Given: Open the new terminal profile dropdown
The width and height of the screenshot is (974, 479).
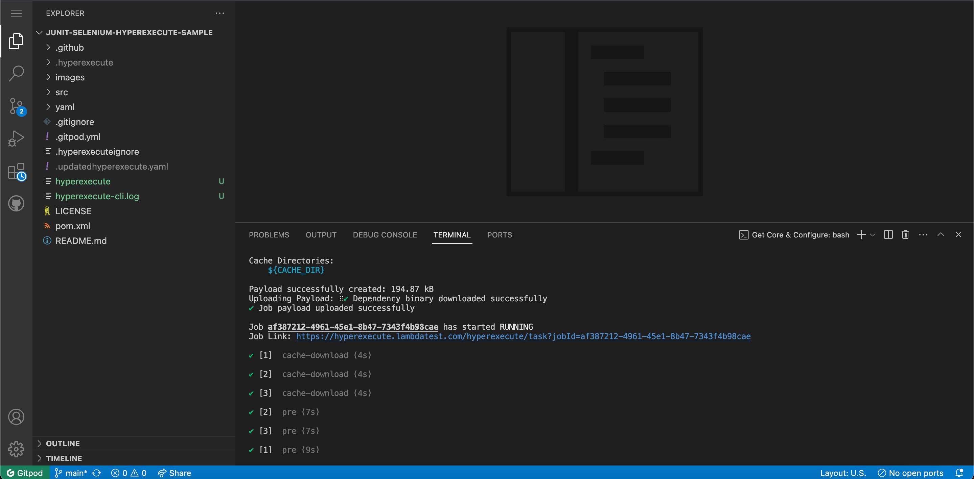Looking at the screenshot, I should 873,235.
